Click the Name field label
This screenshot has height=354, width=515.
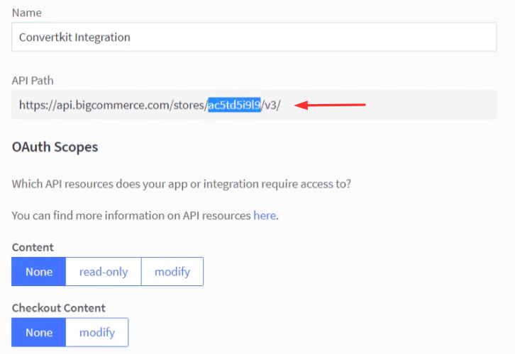[x=27, y=13]
